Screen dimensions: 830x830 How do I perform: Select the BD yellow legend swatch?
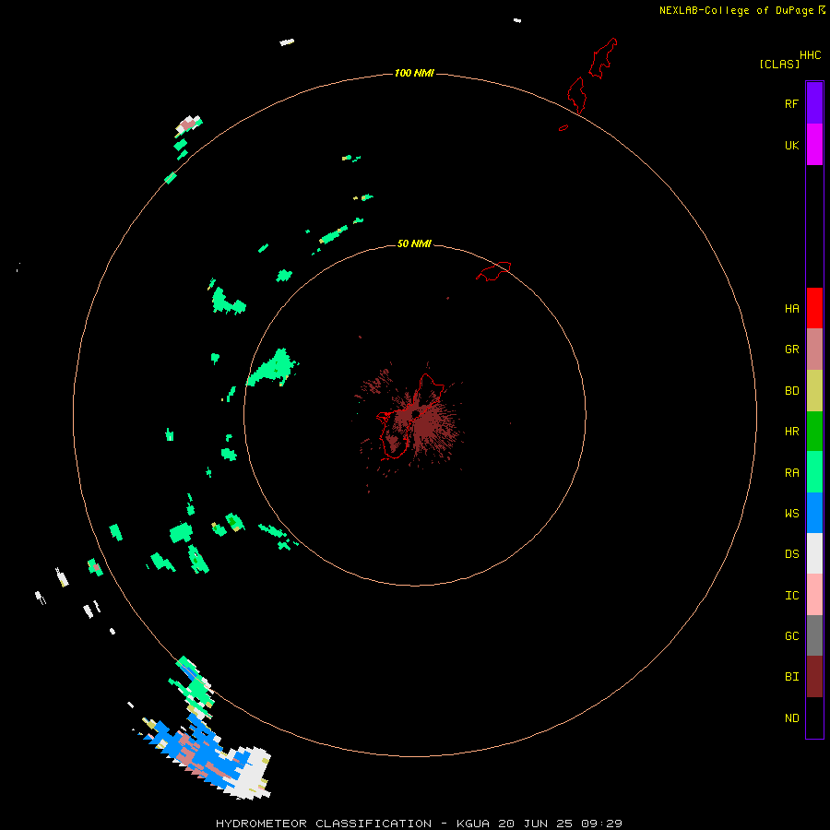[x=814, y=391]
